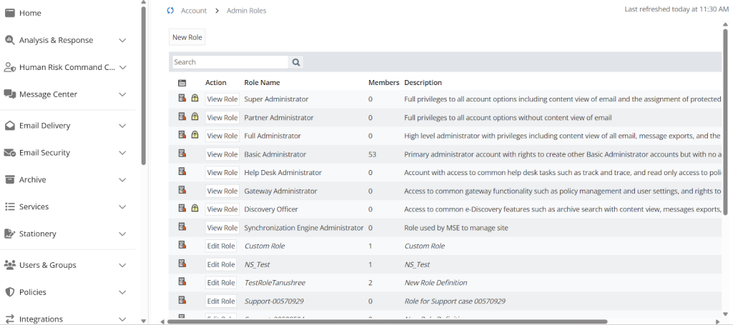This screenshot has width=733, height=325.
Task: Click the Stationery edit icon
Action: coord(10,234)
